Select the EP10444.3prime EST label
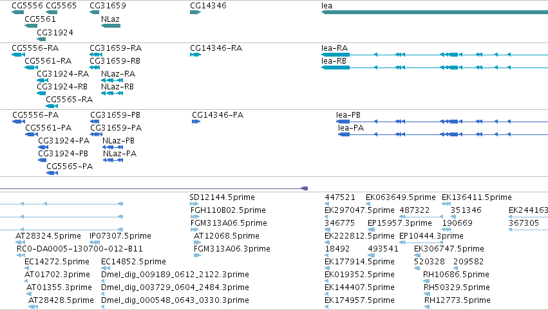 point(431,236)
